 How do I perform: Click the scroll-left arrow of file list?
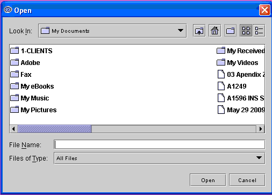click(x=13, y=129)
